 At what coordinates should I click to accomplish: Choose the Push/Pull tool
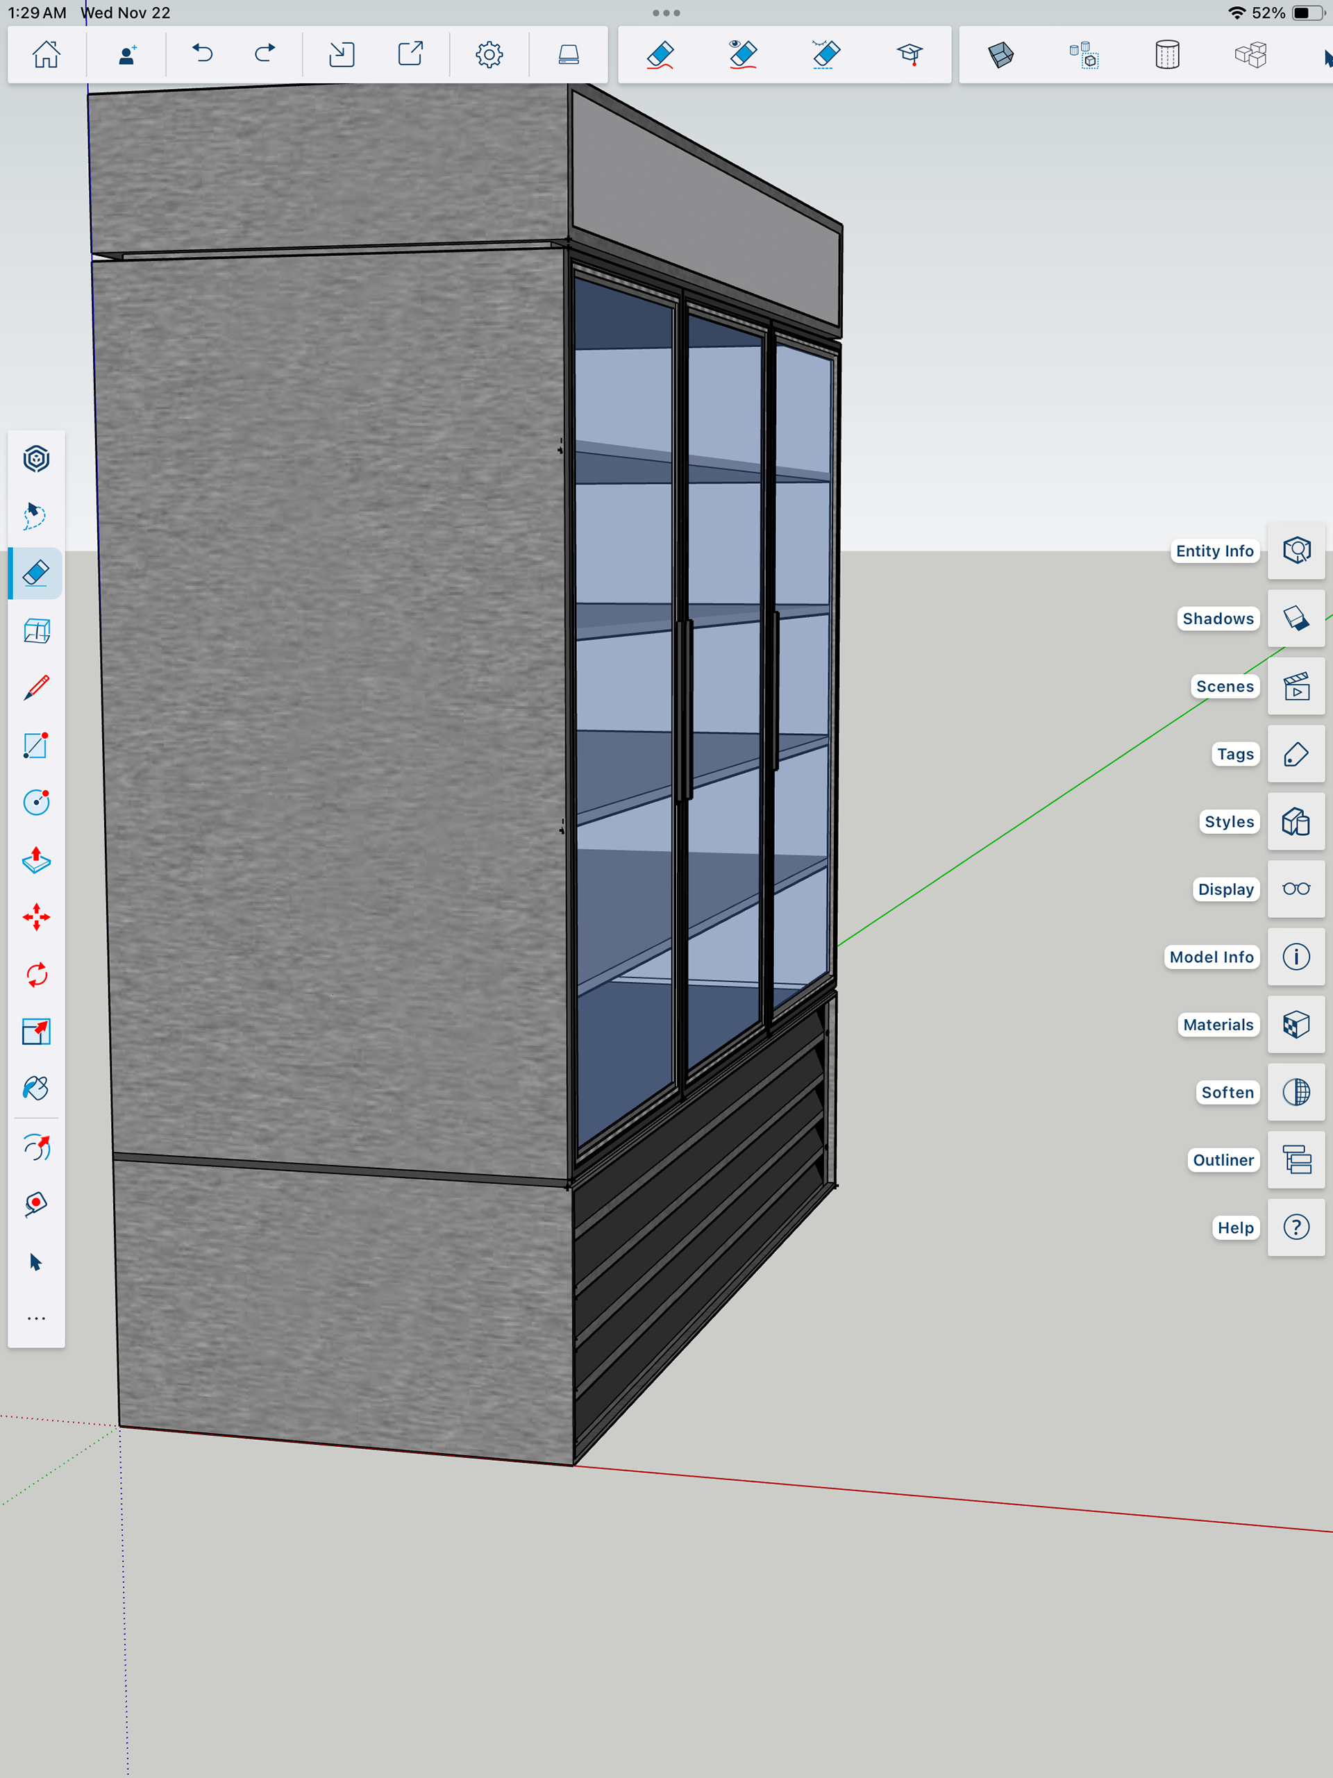(x=36, y=859)
